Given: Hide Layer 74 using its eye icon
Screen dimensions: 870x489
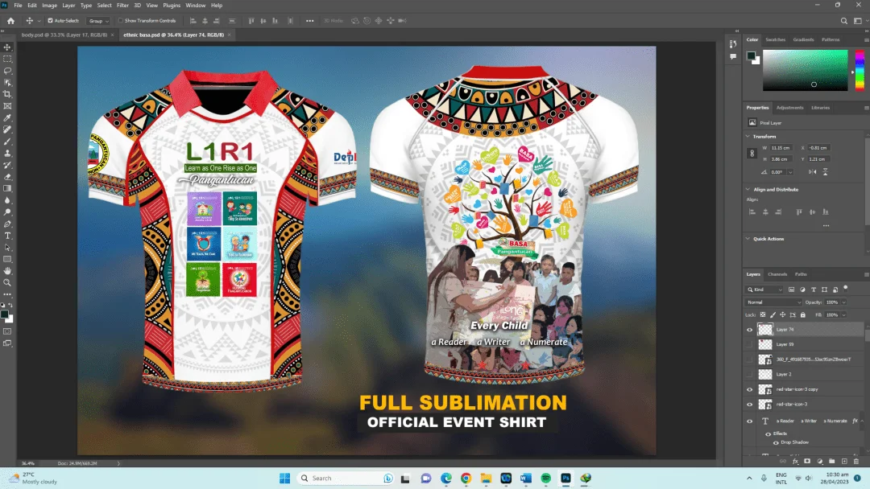Looking at the screenshot, I should (750, 330).
